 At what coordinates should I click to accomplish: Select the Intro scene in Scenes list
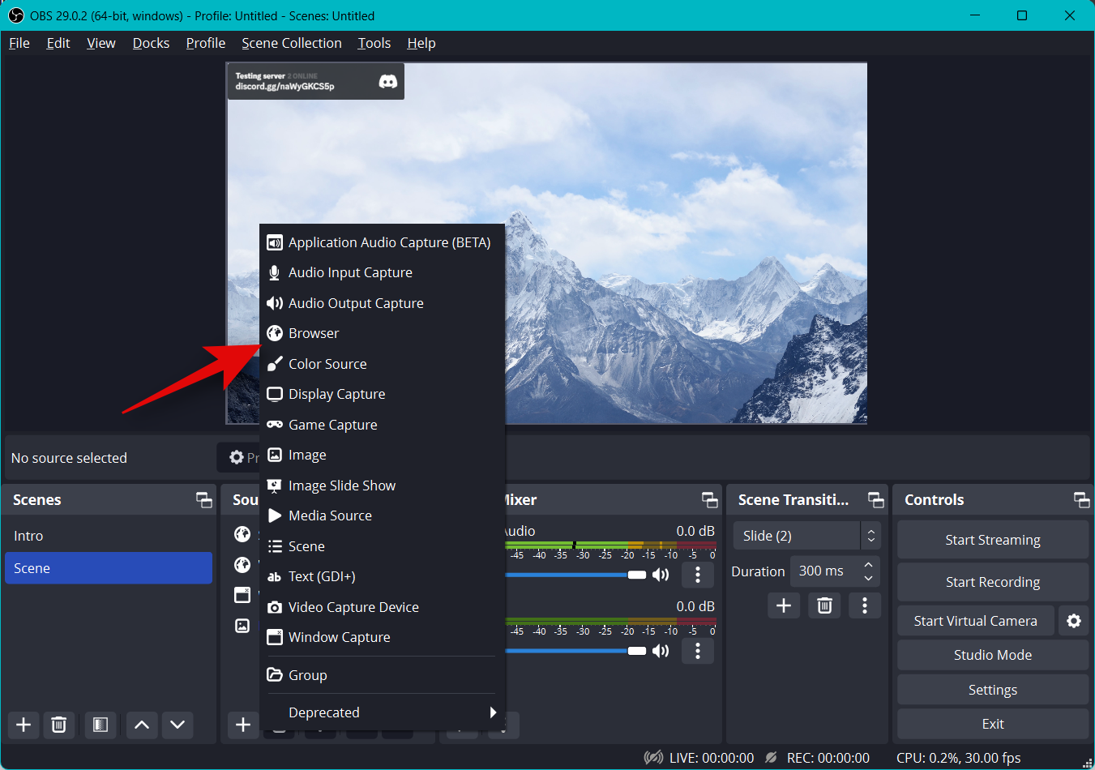point(109,536)
